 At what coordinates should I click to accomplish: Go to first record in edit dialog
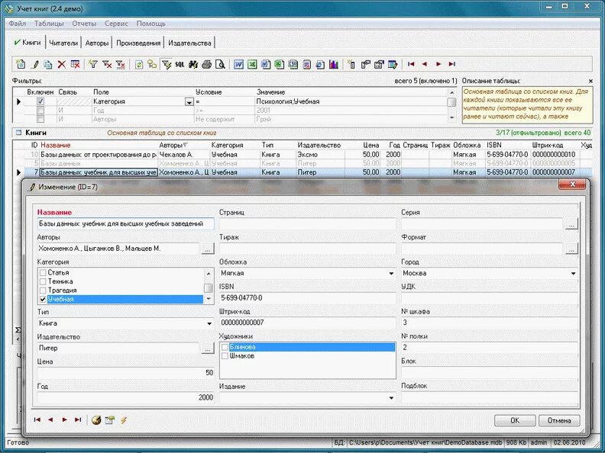point(37,419)
